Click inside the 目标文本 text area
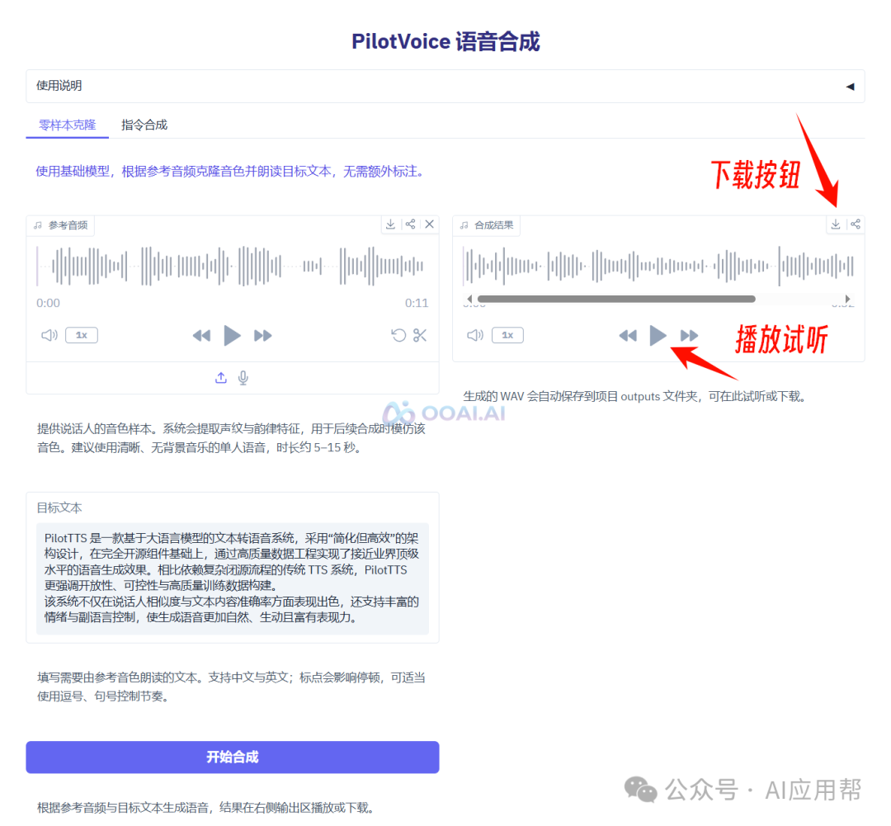 [x=233, y=578]
